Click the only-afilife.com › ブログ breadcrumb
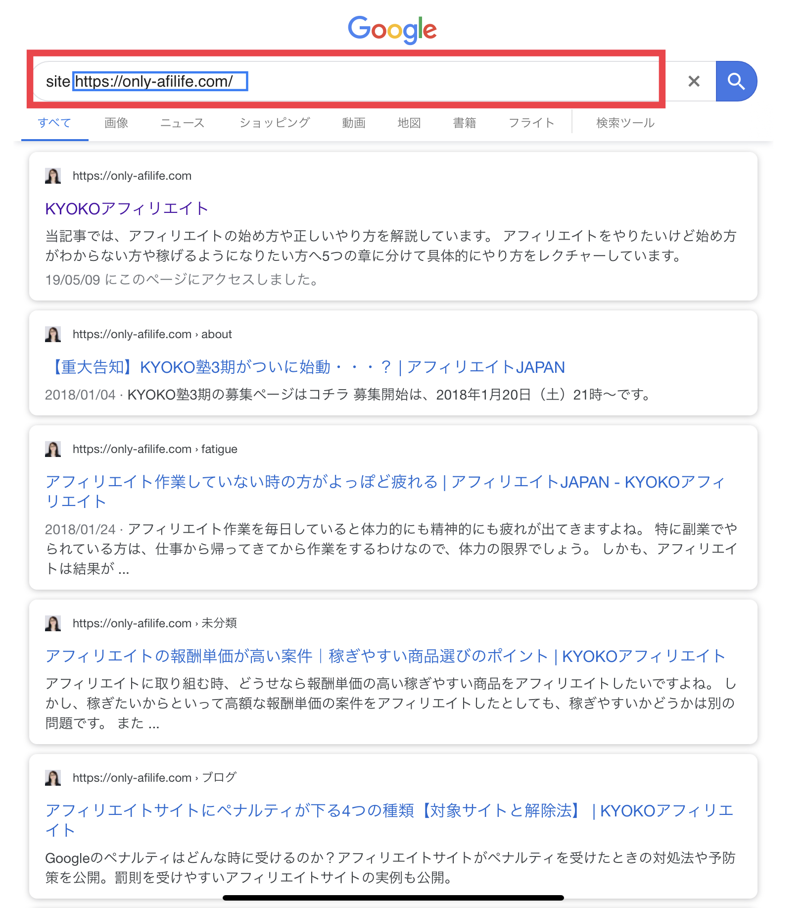 (155, 778)
